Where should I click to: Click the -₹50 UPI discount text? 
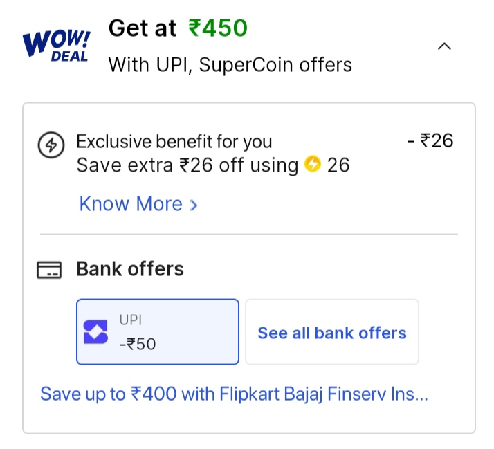(x=138, y=343)
